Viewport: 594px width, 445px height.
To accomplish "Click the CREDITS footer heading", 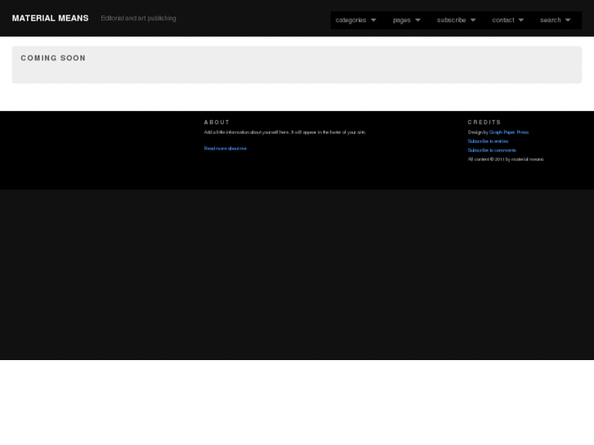I will coord(485,122).
